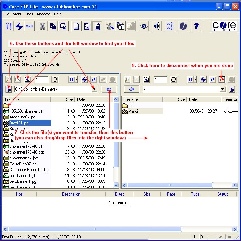Click the remote pane horizontal scrollbar thumb
241x241 pixels.
coord(170,185)
